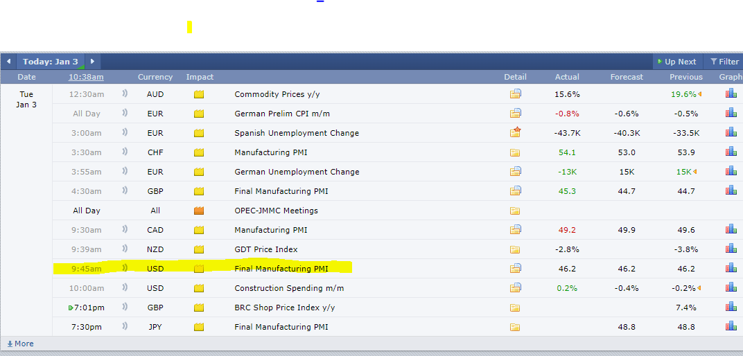
Task: Toggle alert bell for 3:30am CHF event
Action: point(125,152)
